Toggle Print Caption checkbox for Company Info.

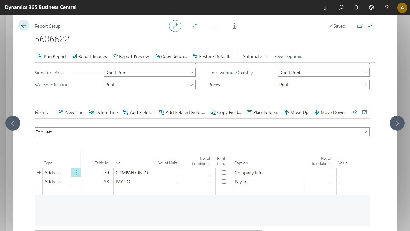[x=224, y=173]
